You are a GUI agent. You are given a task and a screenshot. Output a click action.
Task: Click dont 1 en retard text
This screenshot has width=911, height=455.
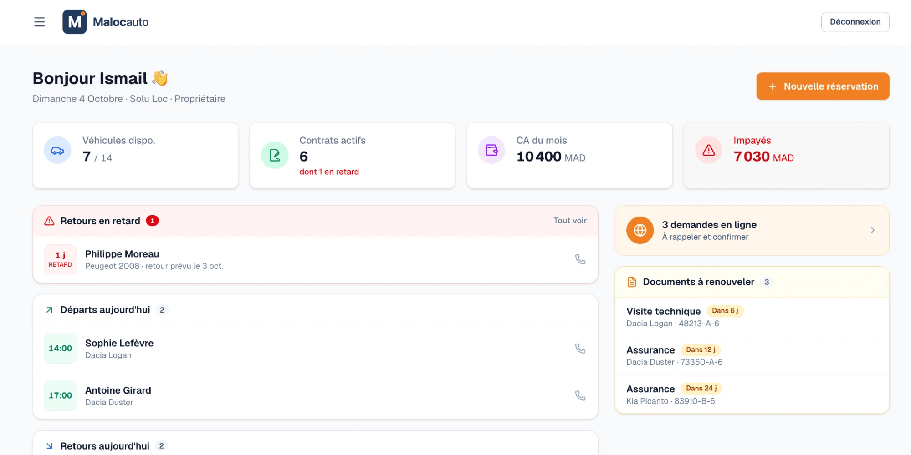click(329, 172)
